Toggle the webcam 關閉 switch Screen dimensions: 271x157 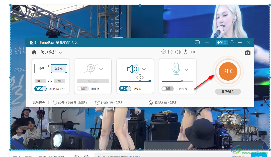click(x=83, y=89)
